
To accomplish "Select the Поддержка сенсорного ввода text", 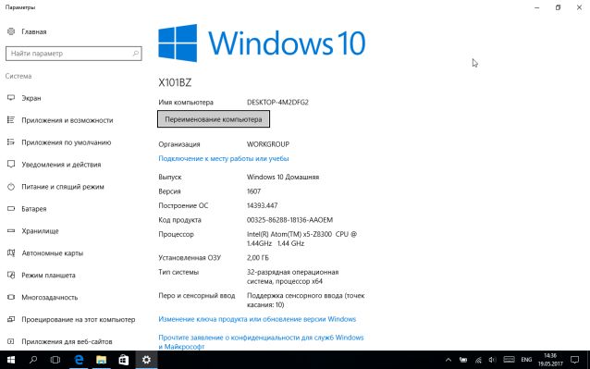I will click(305, 301).
